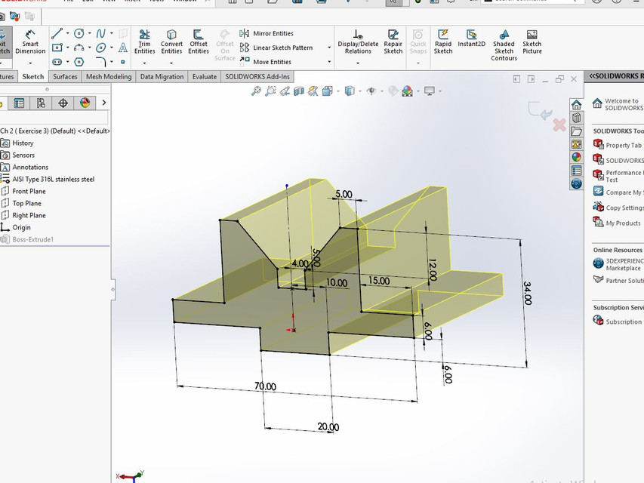Click the Offset Entities tool
The height and width of the screenshot is (483, 644).
[x=199, y=42]
